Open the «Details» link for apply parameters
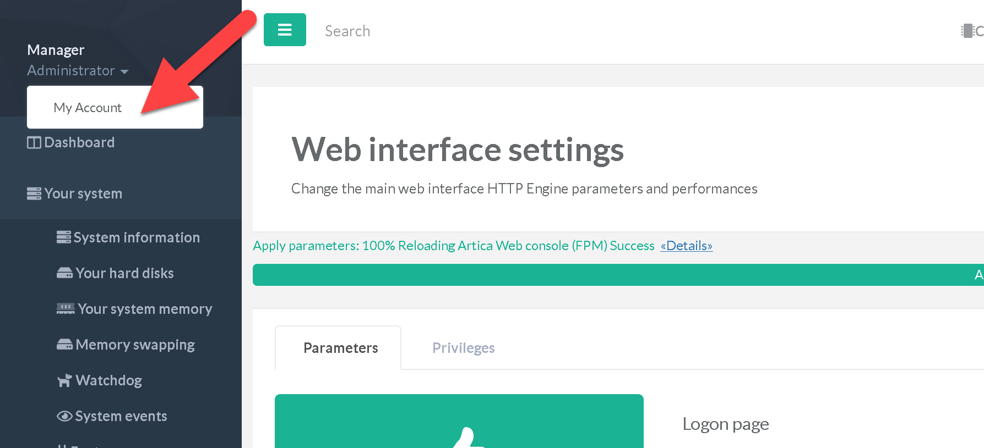Screen dimensions: 984x448 pos(686,246)
